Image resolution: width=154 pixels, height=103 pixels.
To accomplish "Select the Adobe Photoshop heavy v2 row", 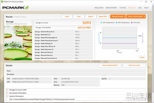I will coord(63,40).
